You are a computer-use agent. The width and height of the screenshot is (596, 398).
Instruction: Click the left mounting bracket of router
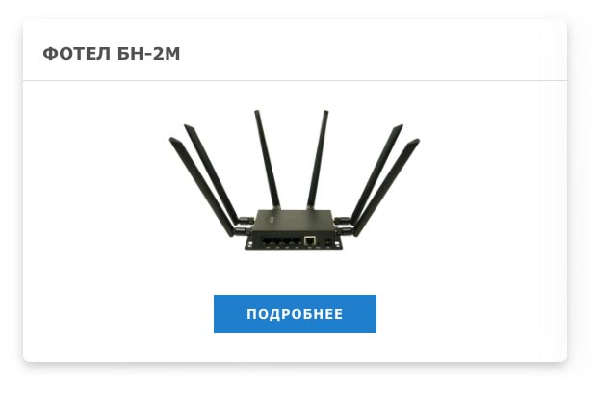point(249,243)
